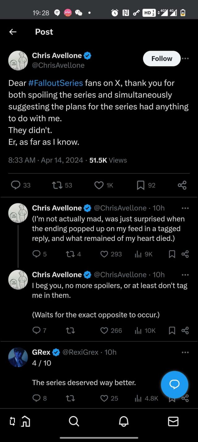Open more options on GRex's reply
The width and height of the screenshot is (198, 442).
[185, 352]
